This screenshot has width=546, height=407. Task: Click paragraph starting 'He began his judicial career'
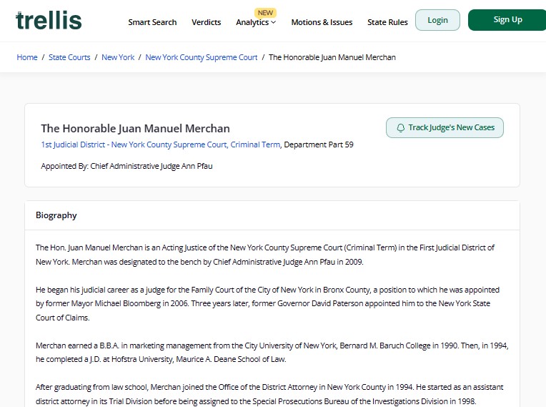(x=267, y=303)
